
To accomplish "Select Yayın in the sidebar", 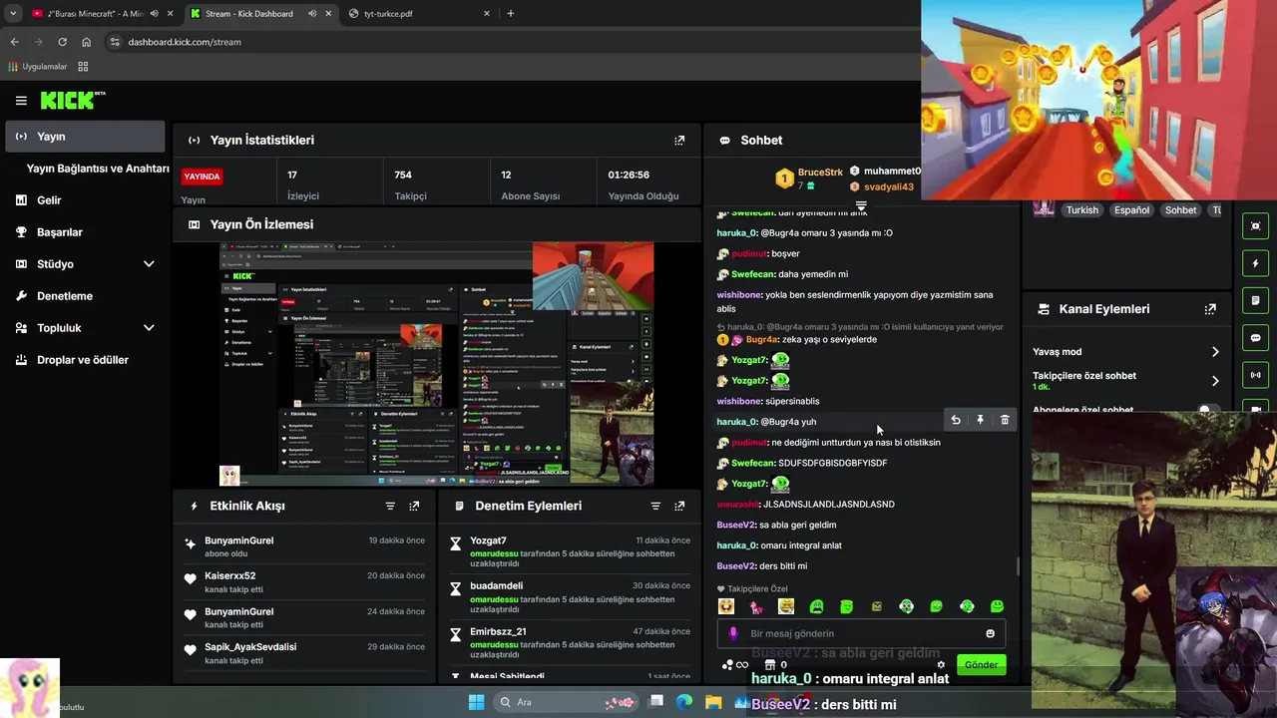I will pos(85,137).
